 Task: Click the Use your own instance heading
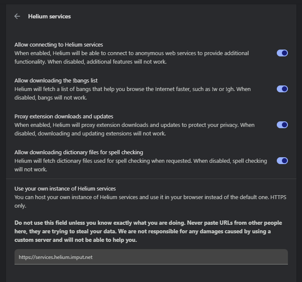point(65,188)
